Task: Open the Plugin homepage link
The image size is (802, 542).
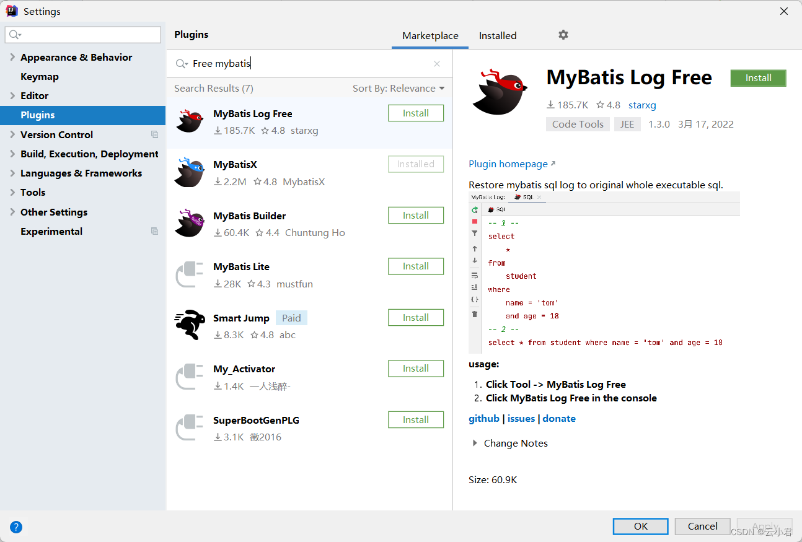Action: coord(512,164)
